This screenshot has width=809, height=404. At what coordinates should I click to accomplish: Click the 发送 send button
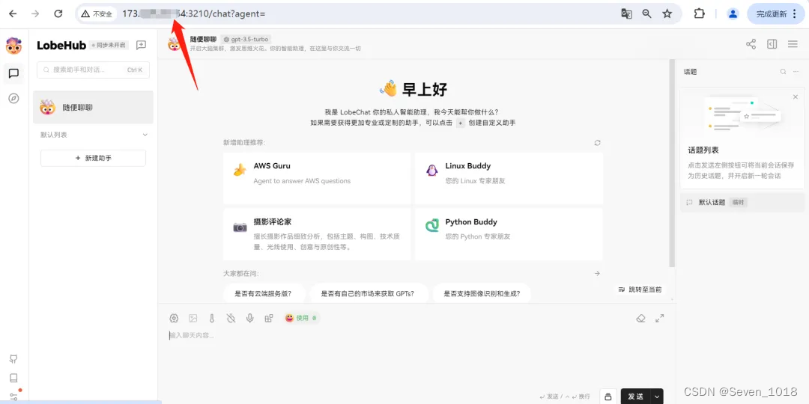636,397
